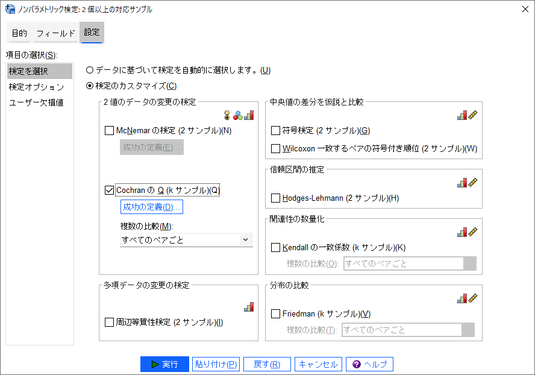The width and height of the screenshot is (535, 375).
Task: Click the ruler scale icon in the 分布の比較 group
Action: tap(473, 298)
